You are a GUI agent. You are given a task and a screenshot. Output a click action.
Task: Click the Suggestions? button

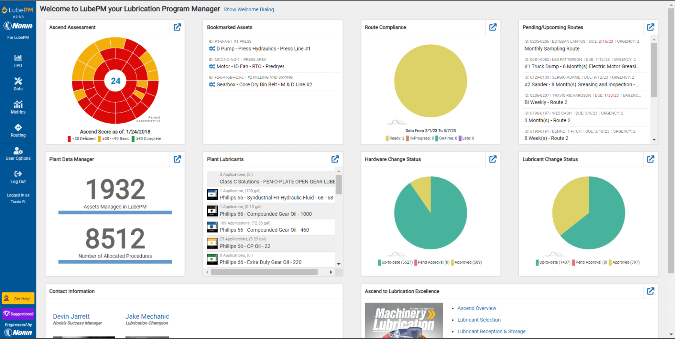point(18,314)
